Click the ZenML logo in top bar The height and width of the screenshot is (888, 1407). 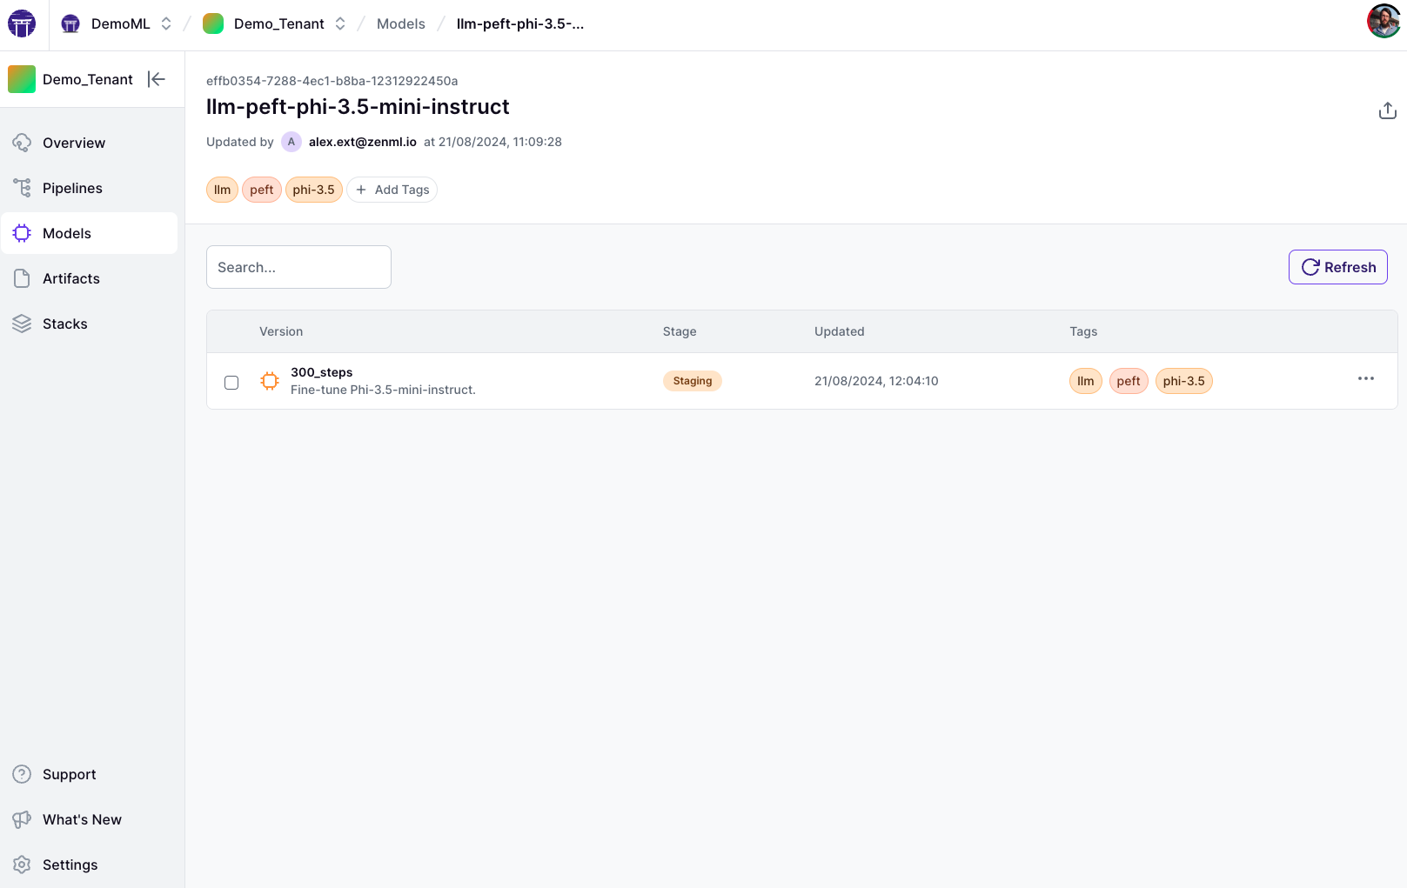pos(21,23)
